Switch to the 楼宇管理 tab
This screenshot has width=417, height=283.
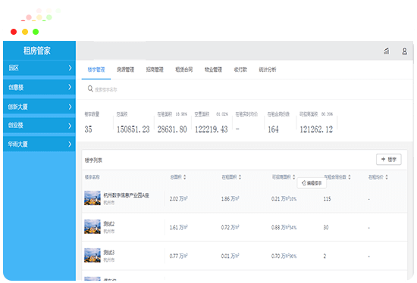pos(96,70)
